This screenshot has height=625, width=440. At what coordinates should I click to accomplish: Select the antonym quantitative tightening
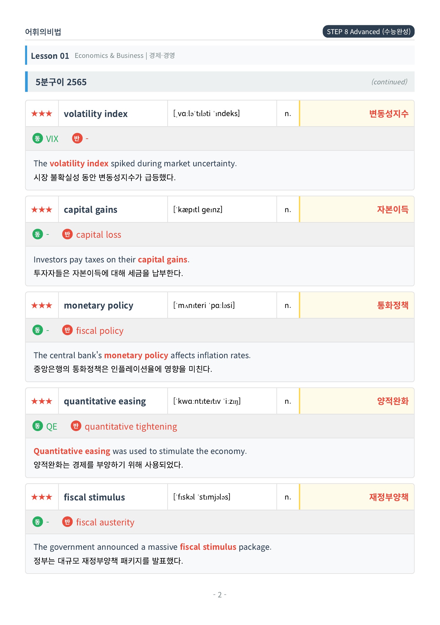131,426
